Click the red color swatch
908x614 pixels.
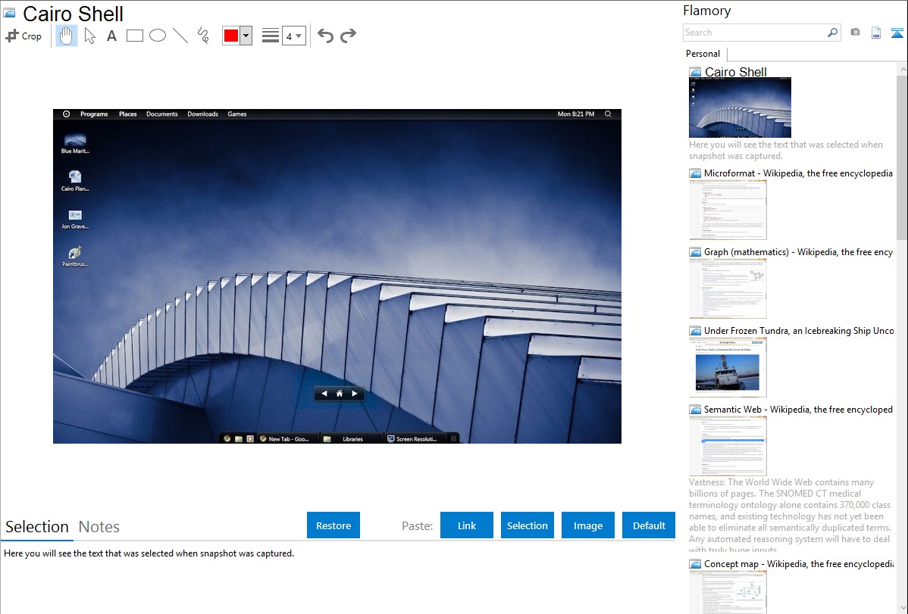pos(231,36)
